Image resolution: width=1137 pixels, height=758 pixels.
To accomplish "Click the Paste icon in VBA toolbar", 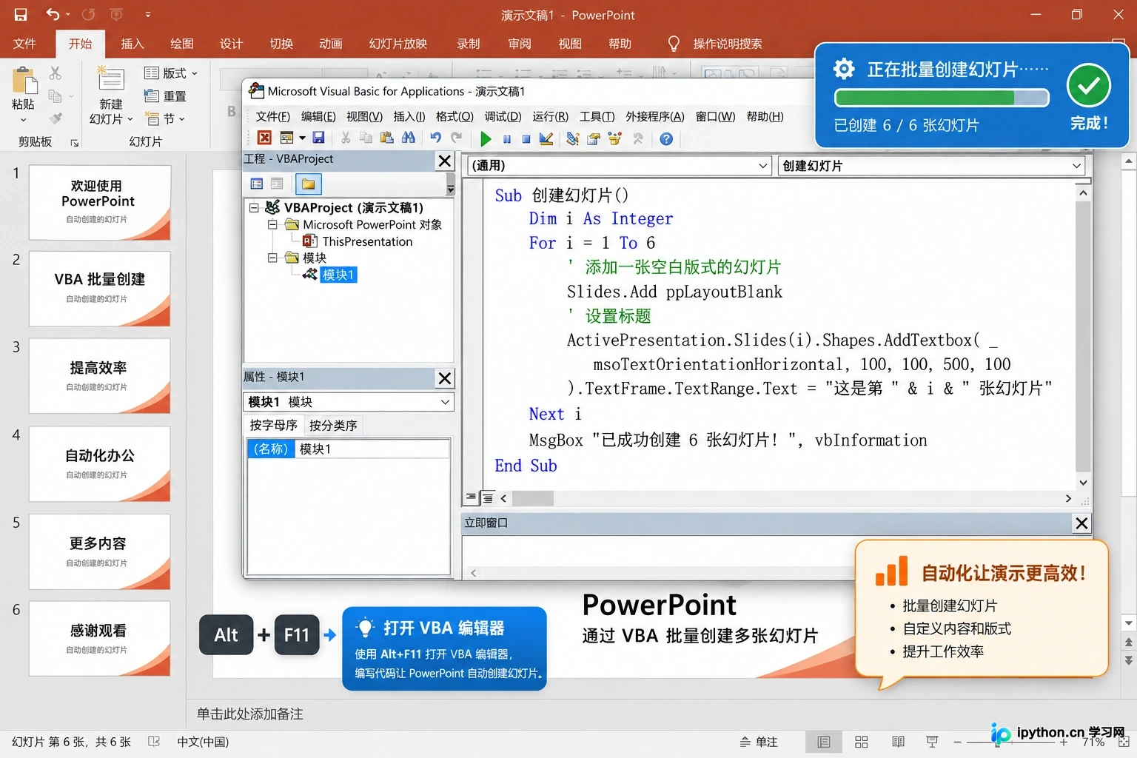I will click(x=386, y=138).
